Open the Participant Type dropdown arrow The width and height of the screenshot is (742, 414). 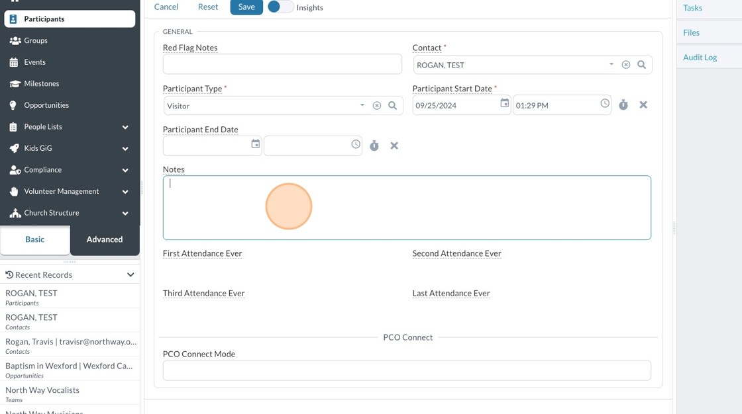[x=362, y=105]
